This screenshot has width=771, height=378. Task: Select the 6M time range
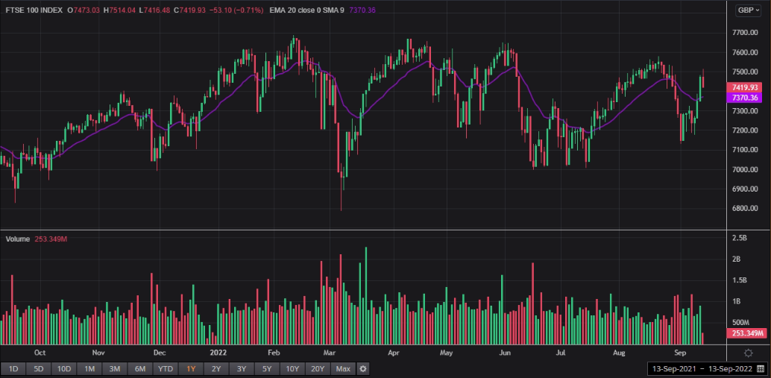140,368
